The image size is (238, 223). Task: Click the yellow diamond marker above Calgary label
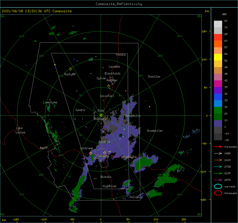tap(104, 153)
